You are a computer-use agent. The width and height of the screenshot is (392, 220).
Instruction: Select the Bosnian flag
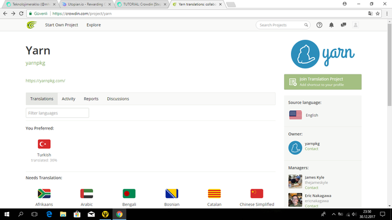coord(171,194)
